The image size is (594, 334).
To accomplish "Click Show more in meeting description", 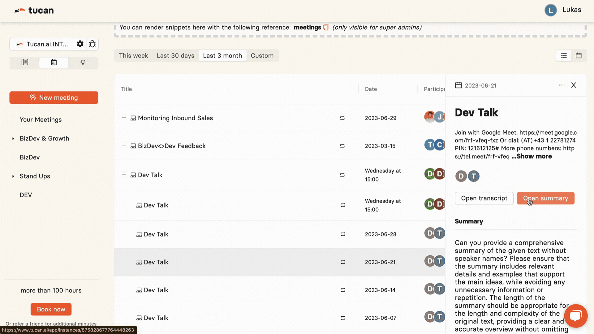I will 534,156.
